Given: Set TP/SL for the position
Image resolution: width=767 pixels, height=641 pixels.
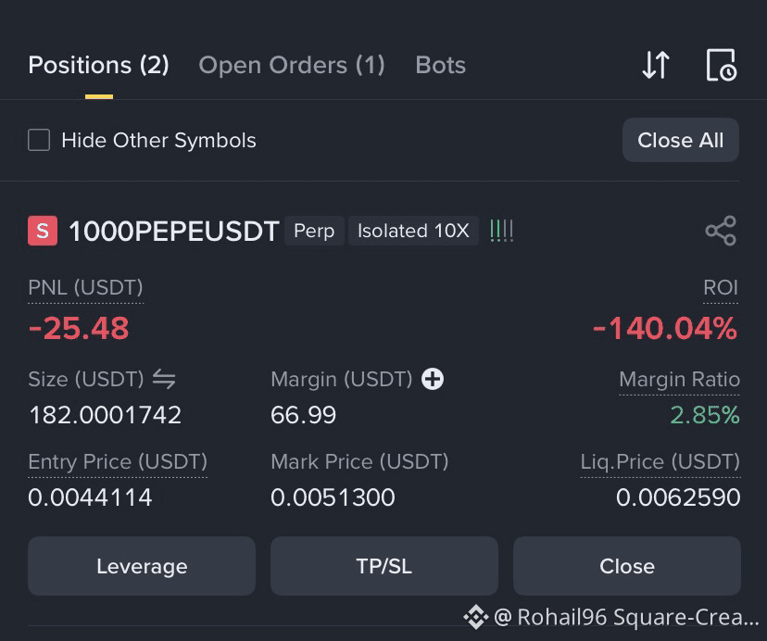Looking at the screenshot, I should 384,566.
